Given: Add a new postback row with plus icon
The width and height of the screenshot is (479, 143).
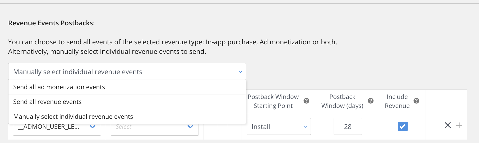Looking at the screenshot, I should pyautogui.click(x=459, y=125).
